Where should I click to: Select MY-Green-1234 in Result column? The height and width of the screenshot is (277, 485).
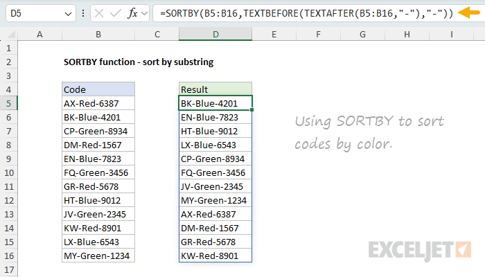click(215, 200)
